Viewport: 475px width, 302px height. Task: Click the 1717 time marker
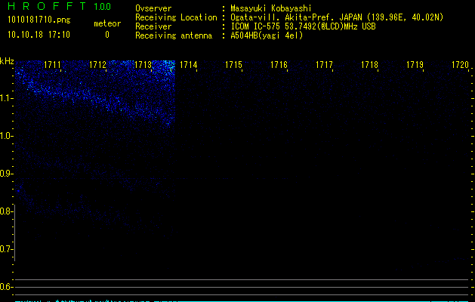click(324, 65)
